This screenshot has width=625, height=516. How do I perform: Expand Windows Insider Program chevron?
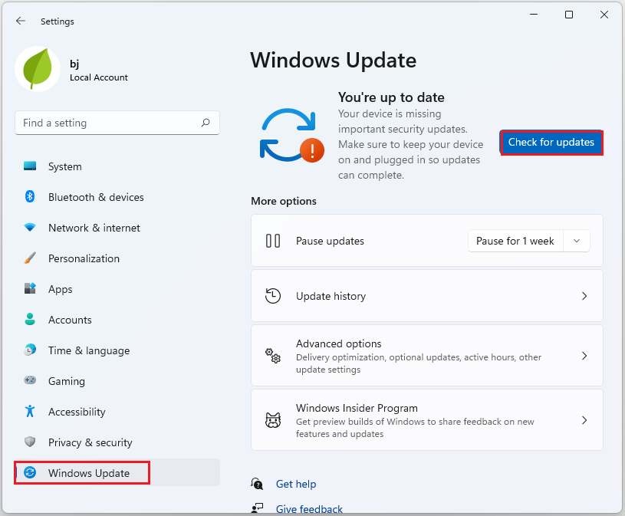point(584,420)
